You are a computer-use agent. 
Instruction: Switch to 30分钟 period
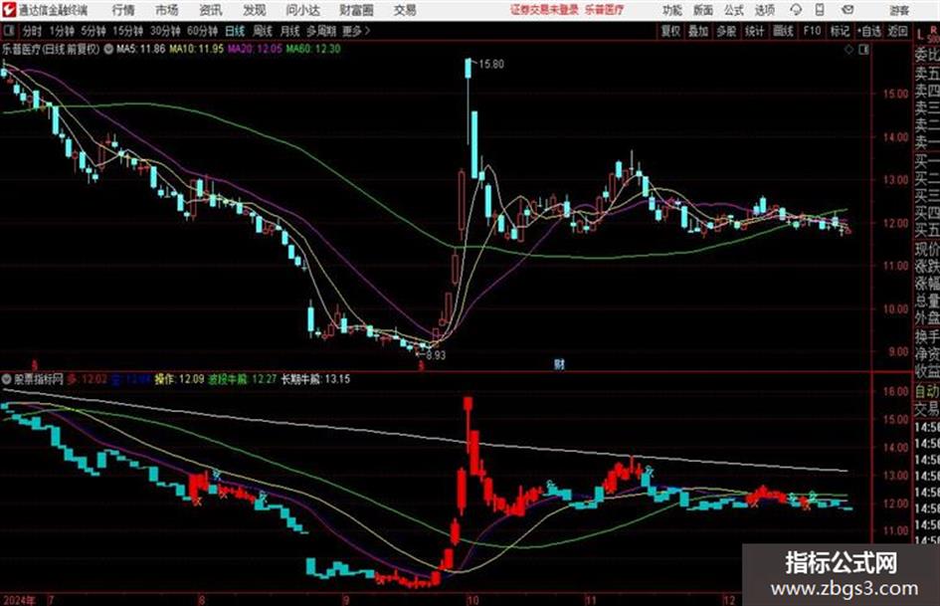tap(165, 31)
